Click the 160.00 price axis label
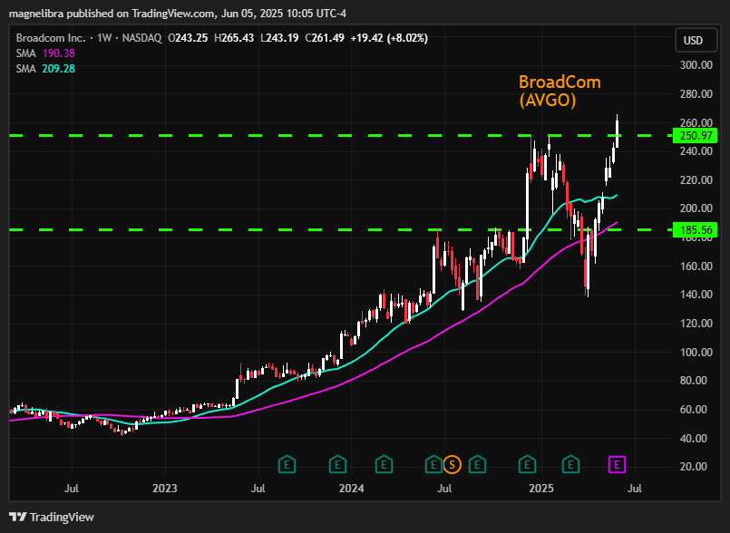 click(x=696, y=266)
